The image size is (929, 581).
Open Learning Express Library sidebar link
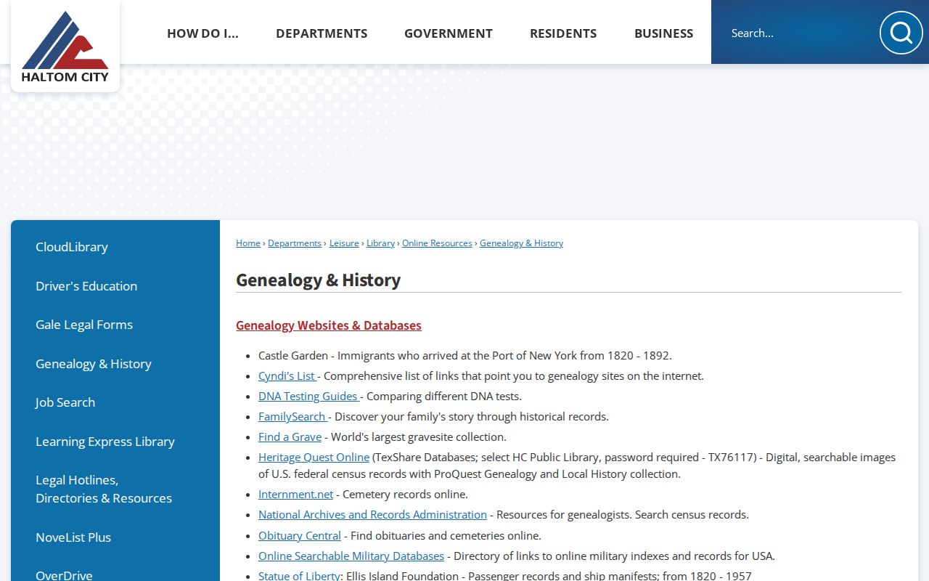105,442
